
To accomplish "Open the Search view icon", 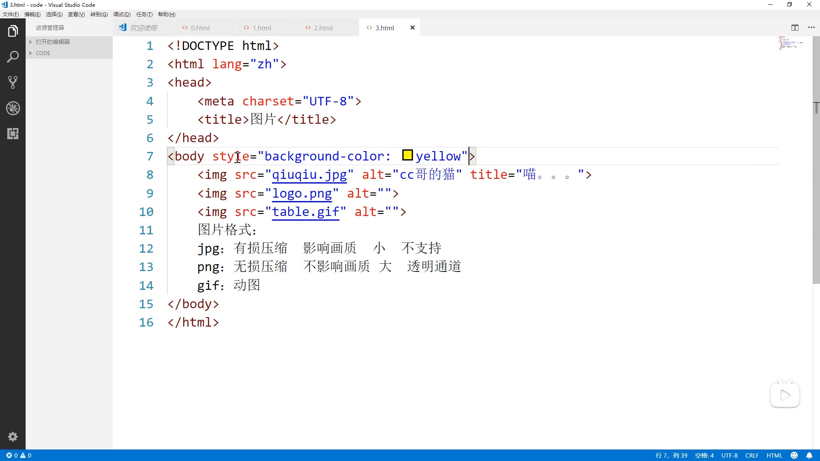I will point(13,57).
